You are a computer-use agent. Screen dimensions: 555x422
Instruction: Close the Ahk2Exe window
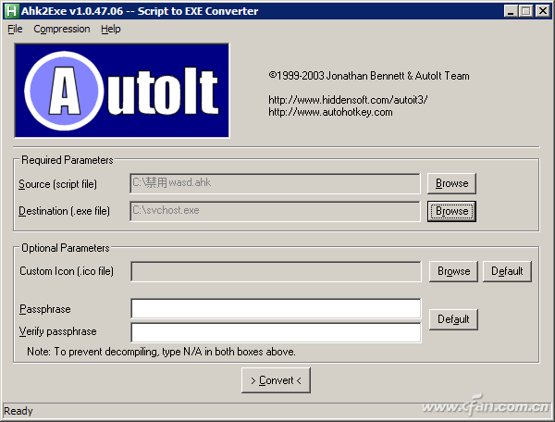click(x=542, y=11)
